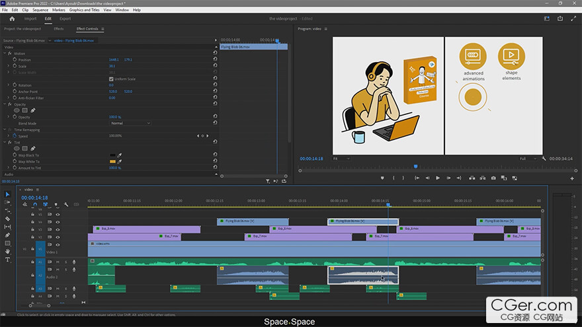Toggle Snap in timeline
582x327 pixels.
(35, 204)
